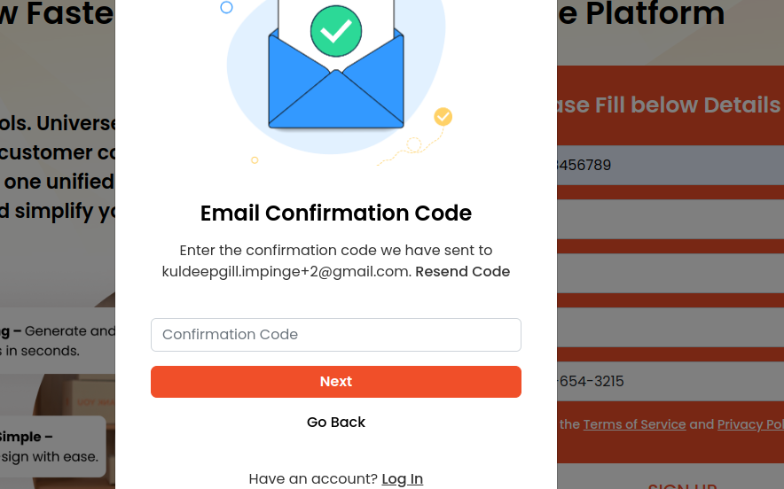Click the green checkmark circle on the letter
The width and height of the screenshot is (784, 489).
(x=336, y=31)
